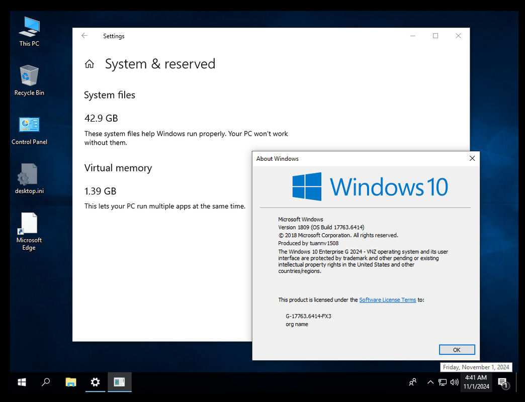Open clock showing 4:41 AM
This screenshot has width=525, height=402.
click(476, 382)
